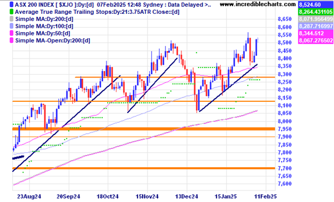Click the 15Jan25 date axis label
This screenshot has height=202, width=334.
pos(226,196)
